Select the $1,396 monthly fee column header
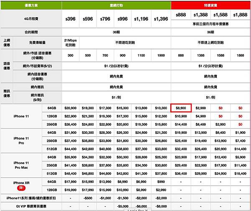The height and width of the screenshot is (211, 251). [161, 19]
